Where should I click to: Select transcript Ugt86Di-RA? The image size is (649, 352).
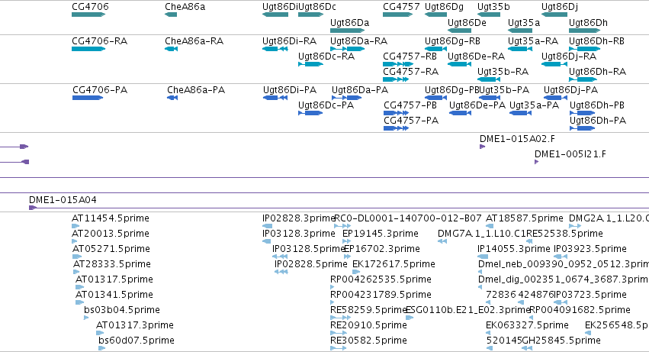(x=275, y=49)
